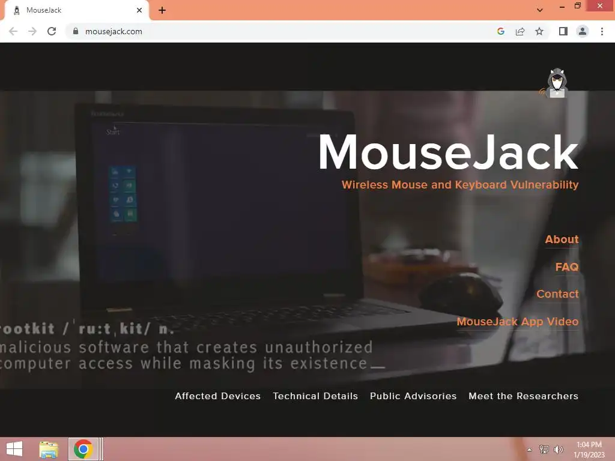Click the Wireless Mouse and Keyboard Vulnerability subtitle
Screen dimensions: 615x461
pyautogui.click(x=459, y=185)
